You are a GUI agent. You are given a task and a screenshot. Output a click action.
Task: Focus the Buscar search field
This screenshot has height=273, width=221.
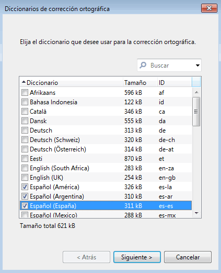tap(169, 65)
